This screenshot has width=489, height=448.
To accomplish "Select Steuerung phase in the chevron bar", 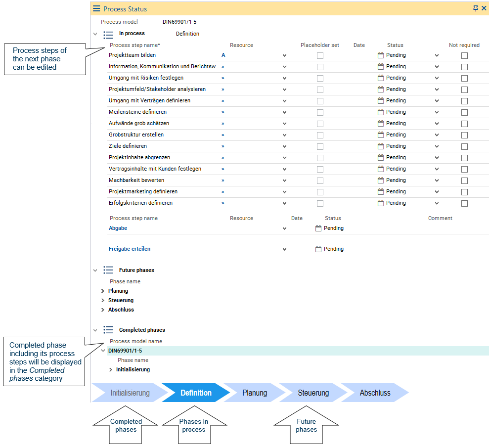I will click(313, 393).
